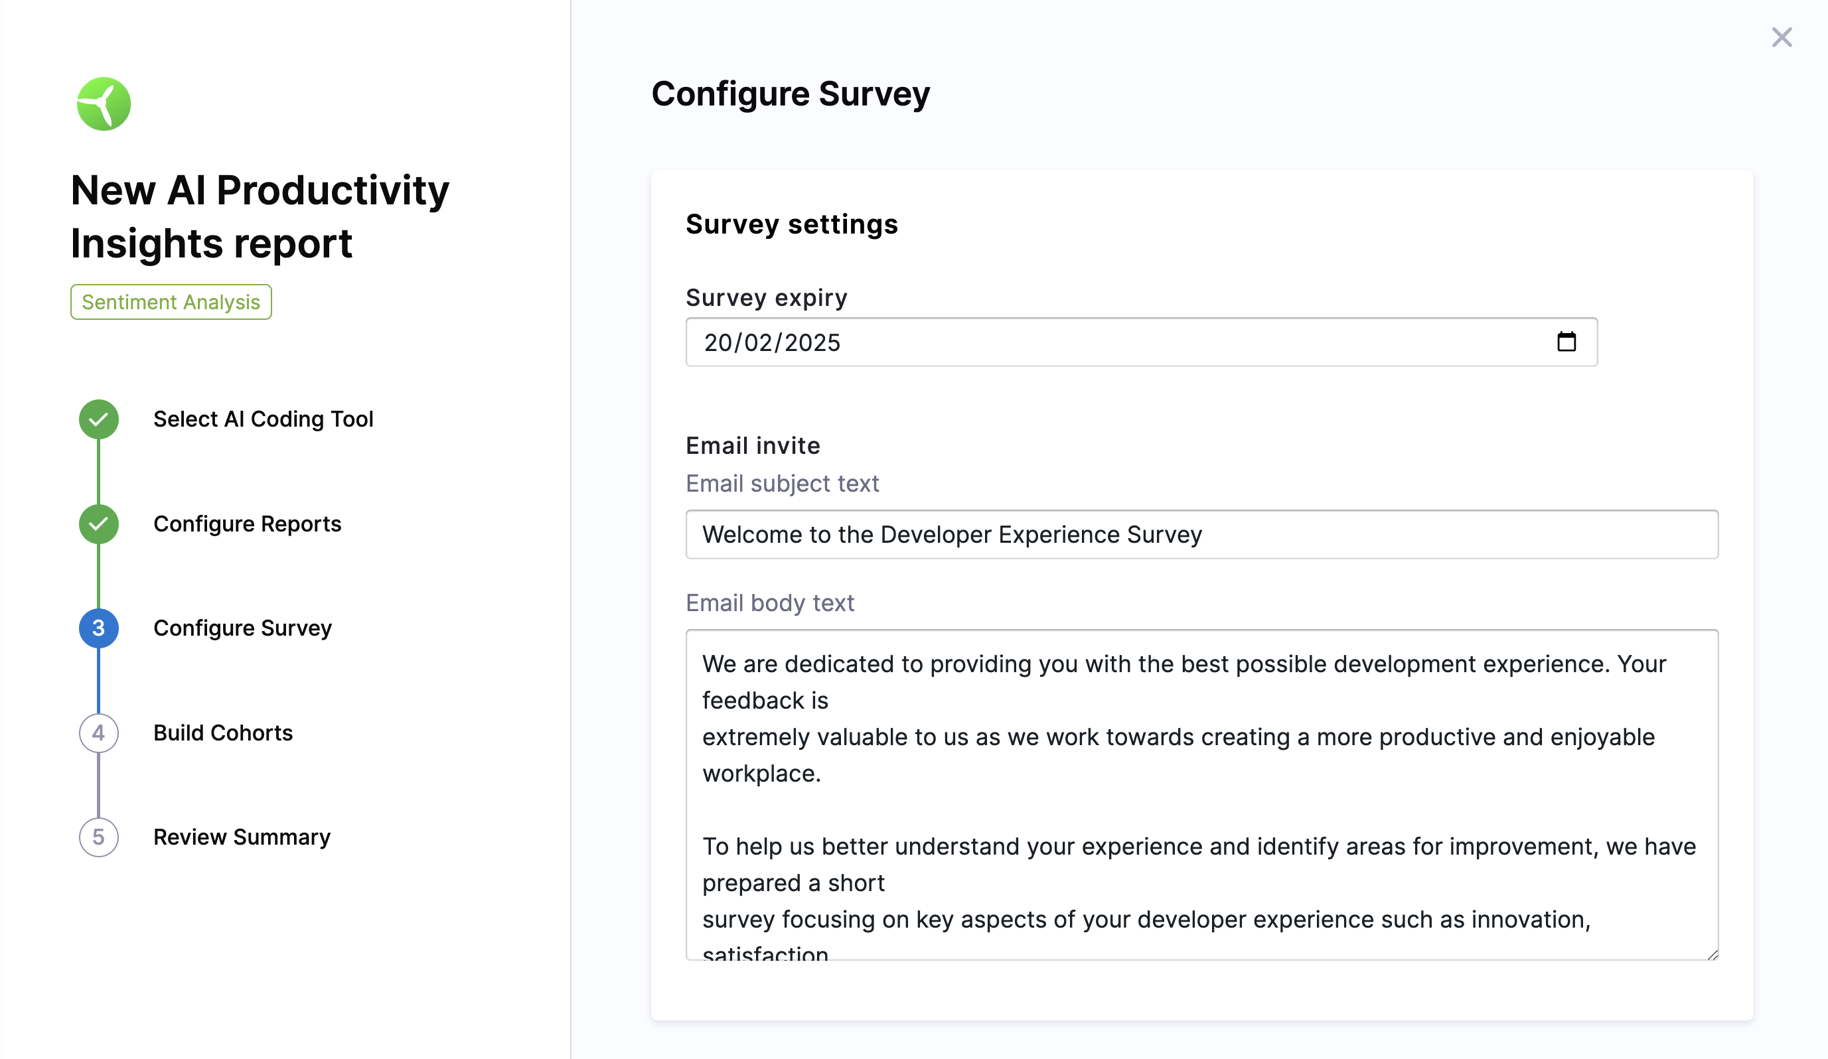Click the Email subject text label
The width and height of the screenshot is (1828, 1059).
click(782, 484)
